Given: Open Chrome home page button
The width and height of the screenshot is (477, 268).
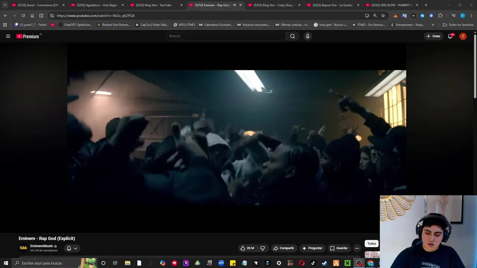Looking at the screenshot, I should point(32,16).
